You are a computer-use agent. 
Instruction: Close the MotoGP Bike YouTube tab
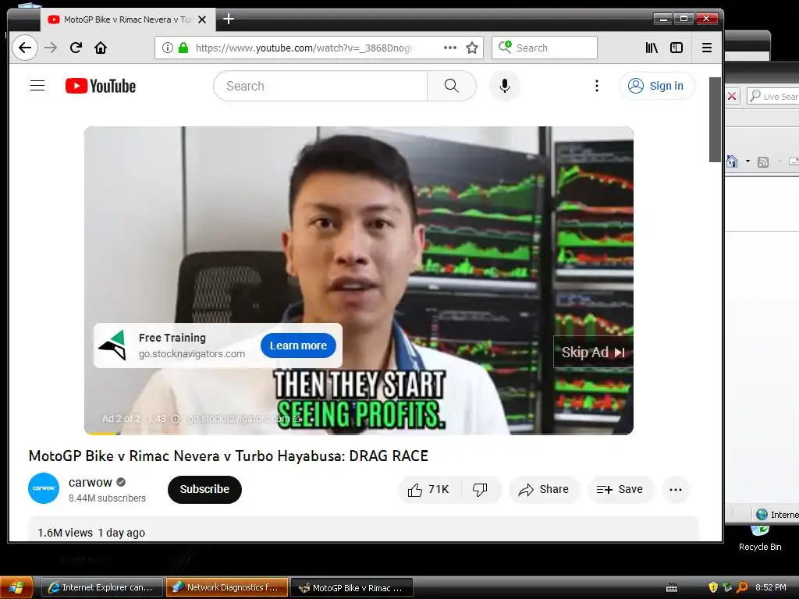202,19
